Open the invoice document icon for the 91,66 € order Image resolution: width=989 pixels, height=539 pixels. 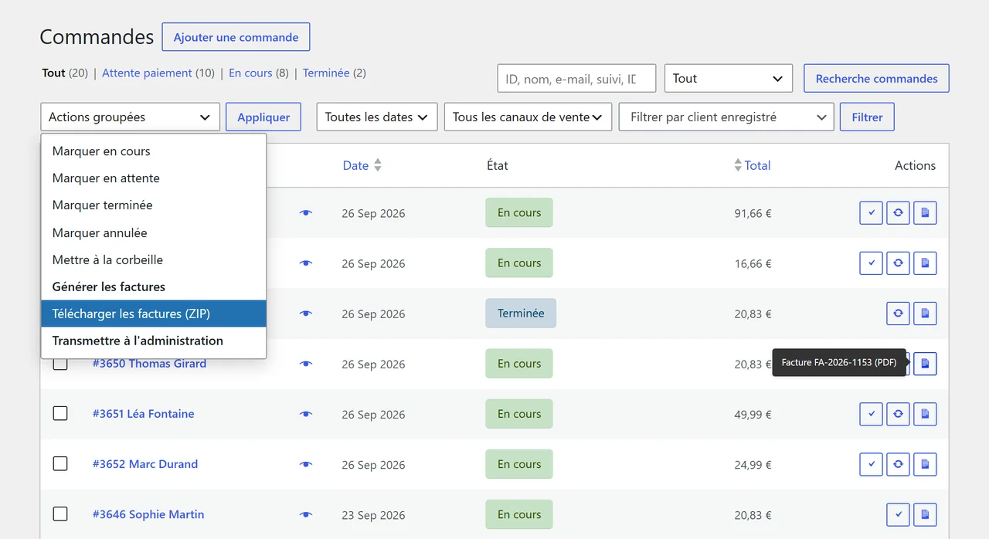925,213
